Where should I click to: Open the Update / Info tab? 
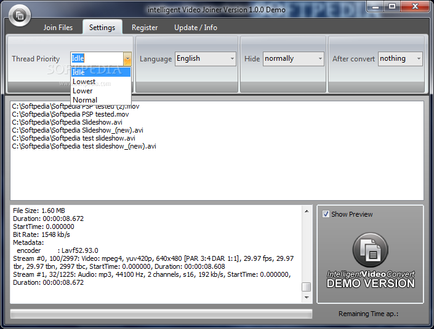195,28
